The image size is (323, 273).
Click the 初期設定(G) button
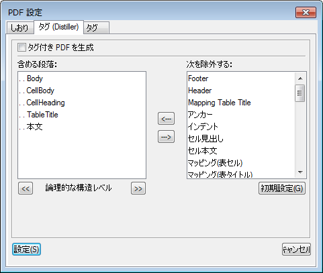pyautogui.click(x=282, y=188)
